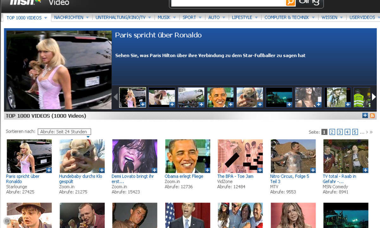Image resolution: width=380 pixels, height=228 pixels.
Task: Open 'Obama erlegt Fliege' video link
Action: (184, 176)
